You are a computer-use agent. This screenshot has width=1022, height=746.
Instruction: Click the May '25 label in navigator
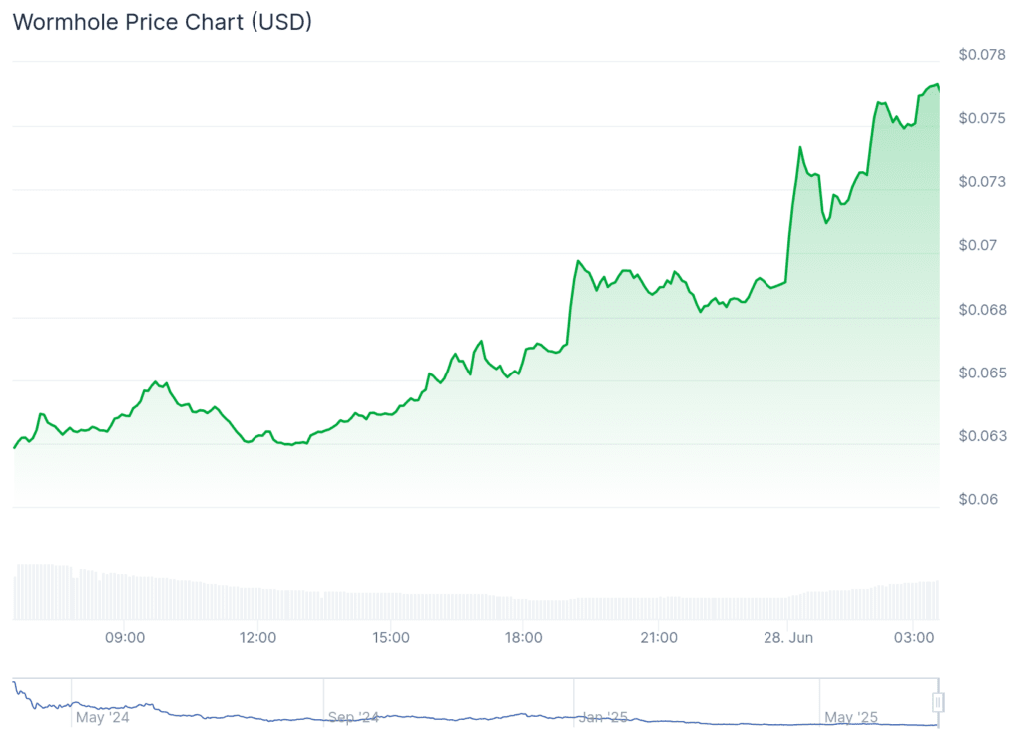(851, 717)
